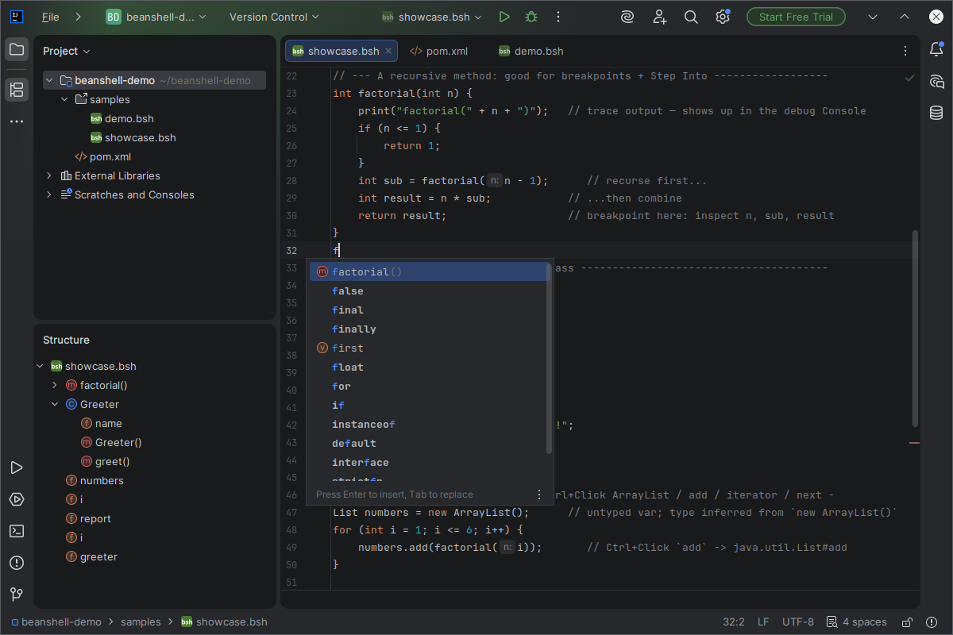953x635 pixels.
Task: Close the showcase.bsh editor tab
Action: click(x=388, y=51)
